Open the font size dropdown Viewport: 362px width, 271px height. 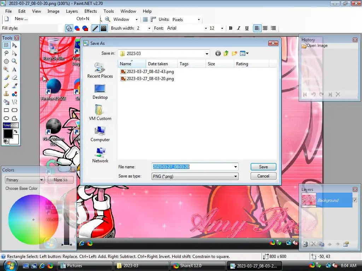point(222,28)
